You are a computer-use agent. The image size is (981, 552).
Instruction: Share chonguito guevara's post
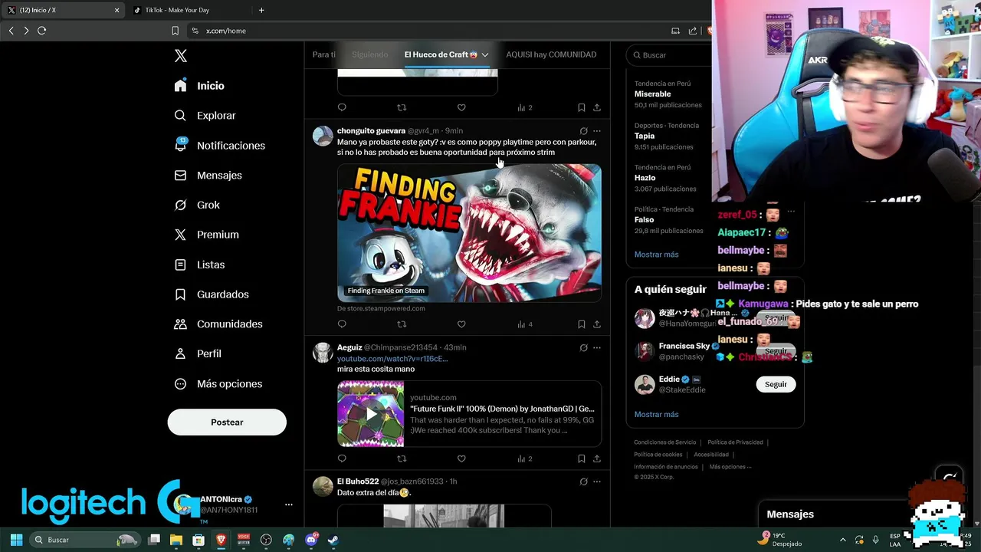point(597,324)
